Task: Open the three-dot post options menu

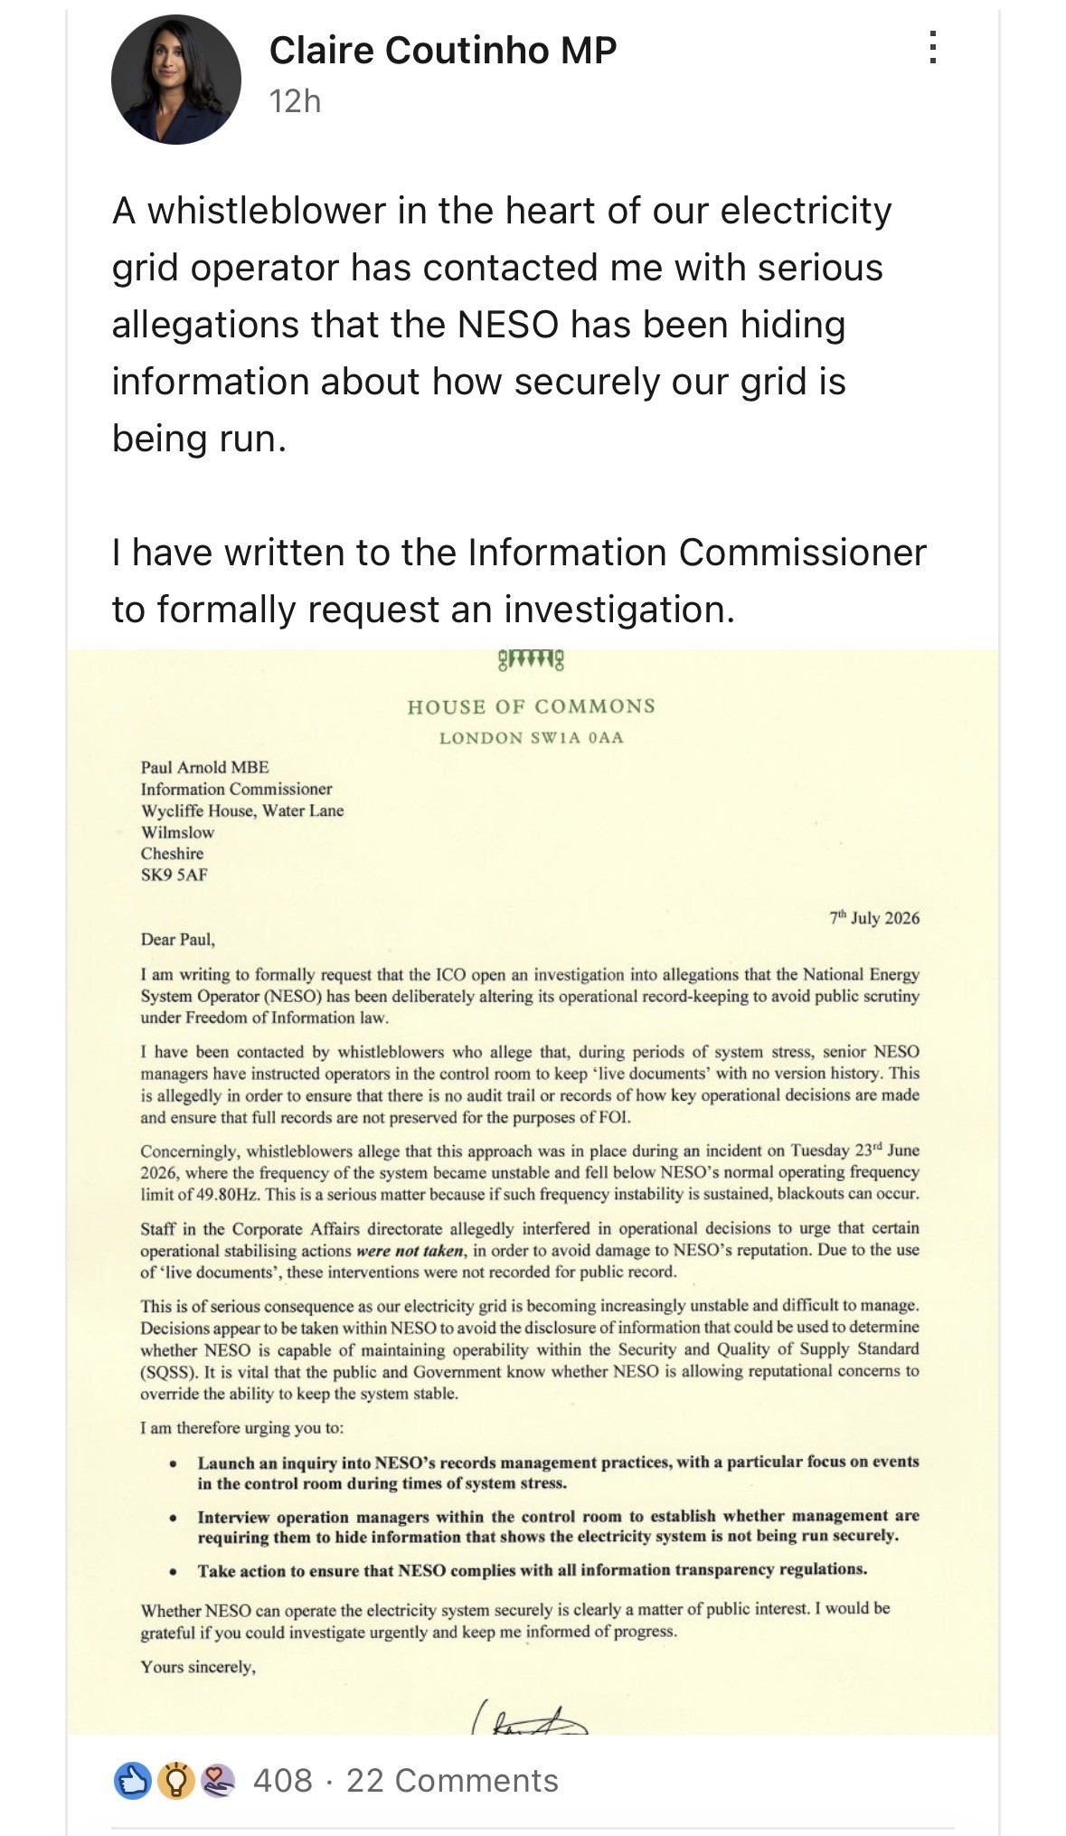Action: (x=932, y=47)
